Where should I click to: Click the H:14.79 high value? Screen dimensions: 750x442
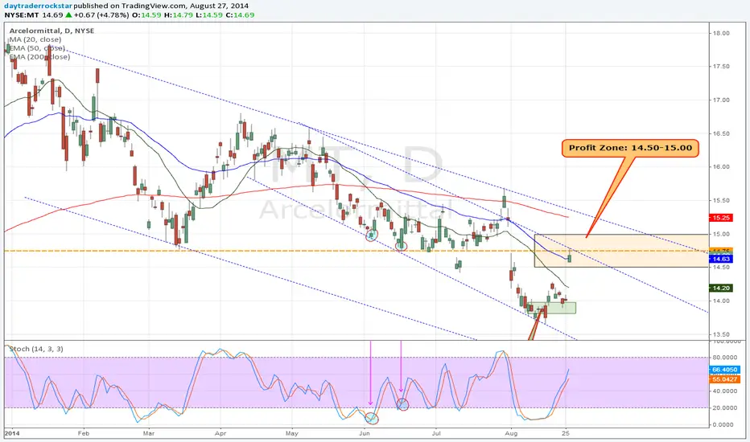[x=178, y=14]
